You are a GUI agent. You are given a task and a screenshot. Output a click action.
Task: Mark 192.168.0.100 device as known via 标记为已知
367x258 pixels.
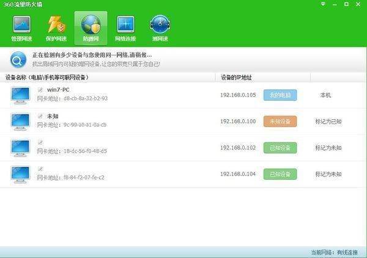click(x=328, y=122)
